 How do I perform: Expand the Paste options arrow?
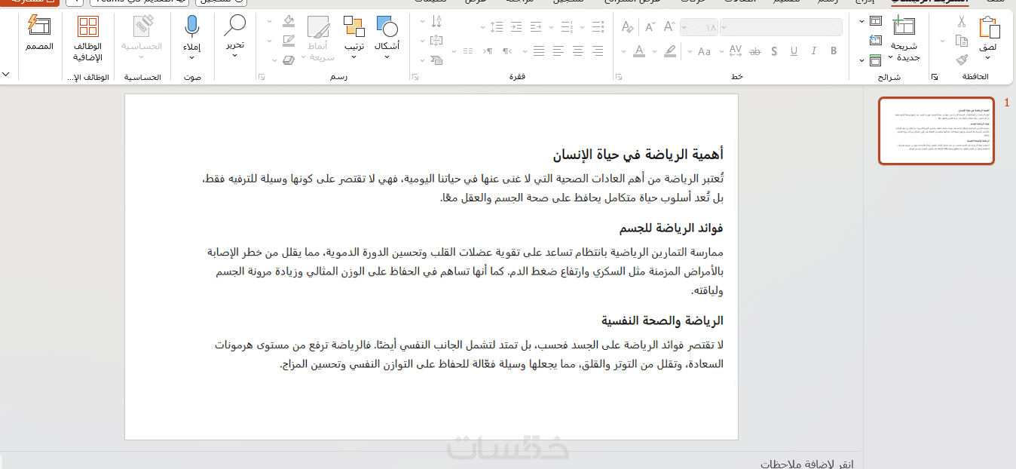tap(988, 57)
